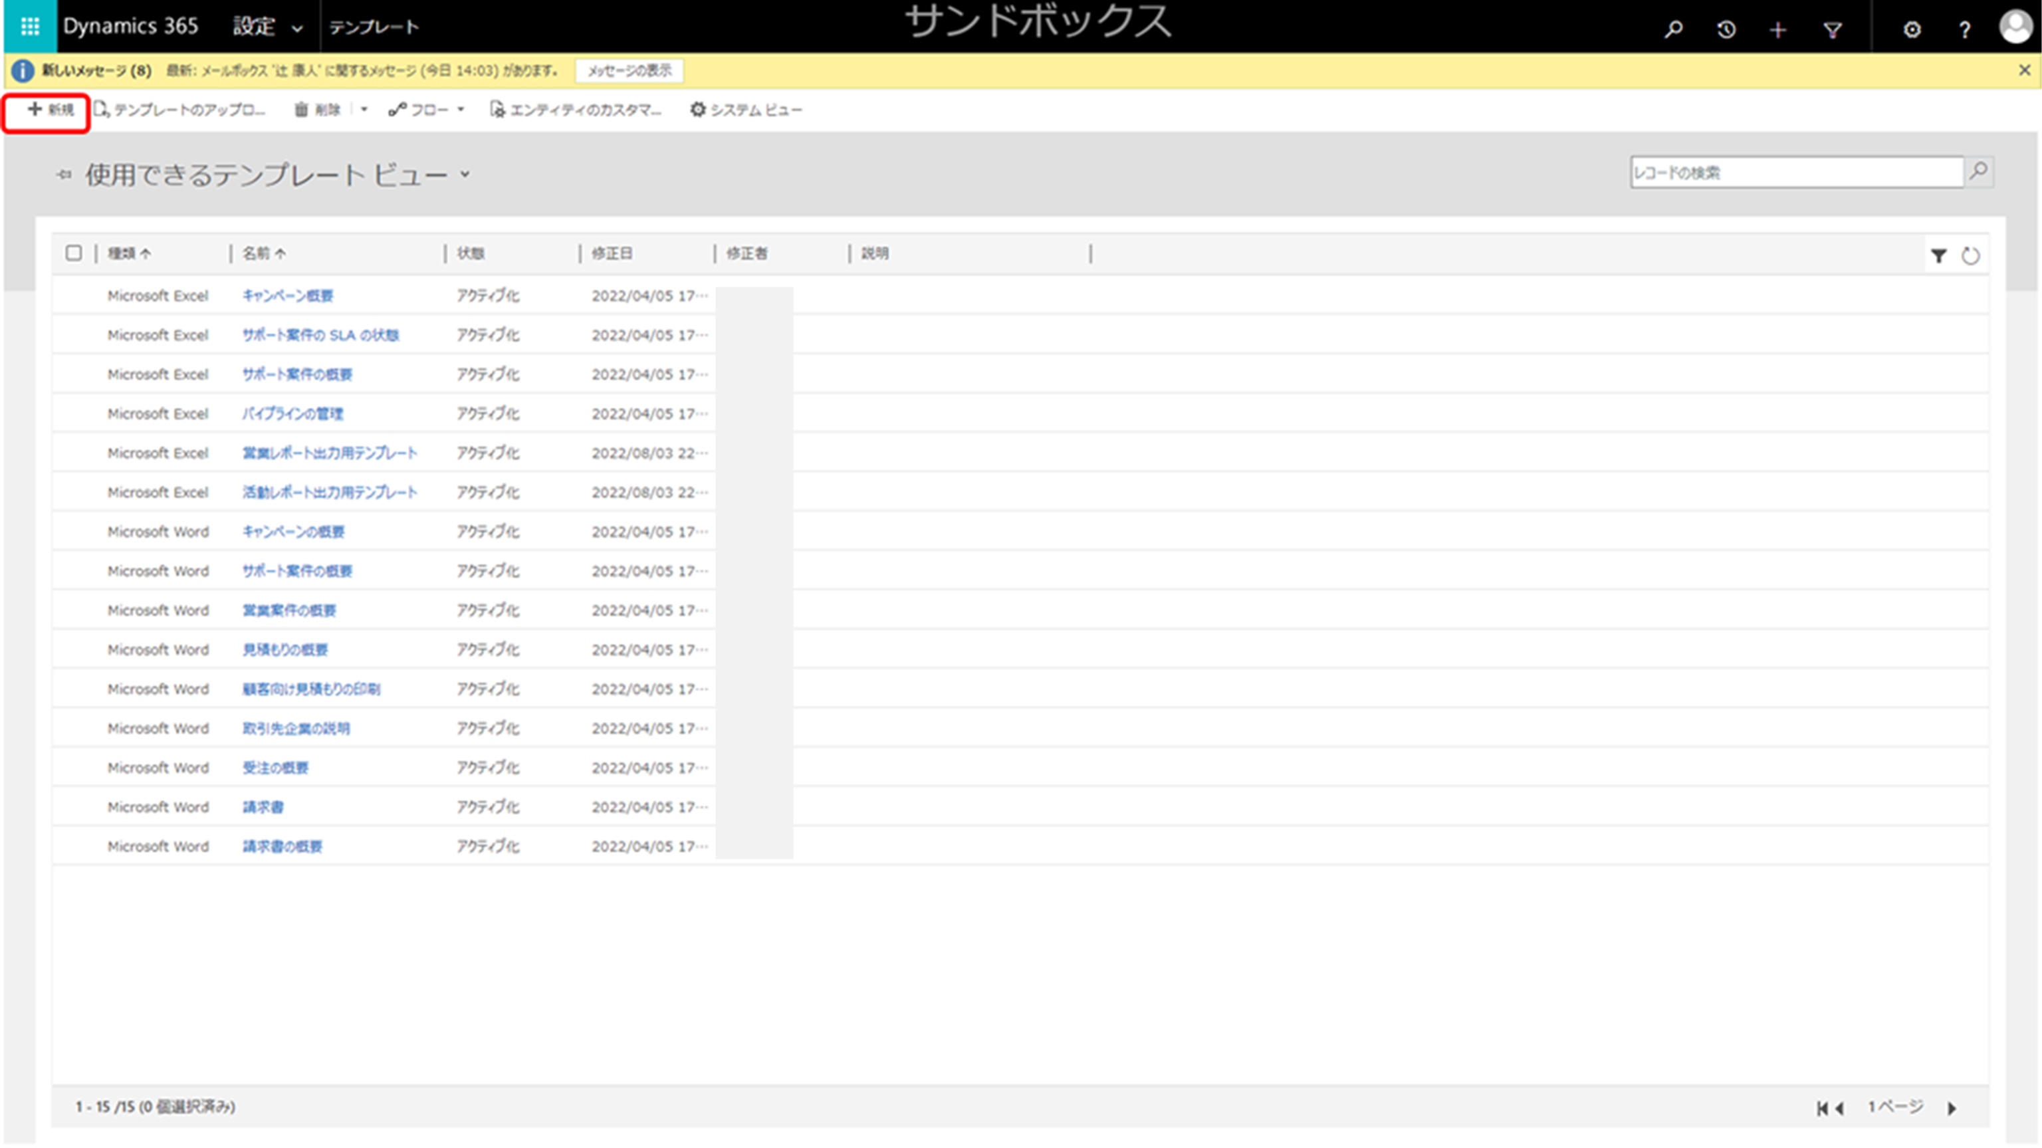Toggle the select-all checkbox in grid header
2042x1148 pixels.
click(x=74, y=253)
